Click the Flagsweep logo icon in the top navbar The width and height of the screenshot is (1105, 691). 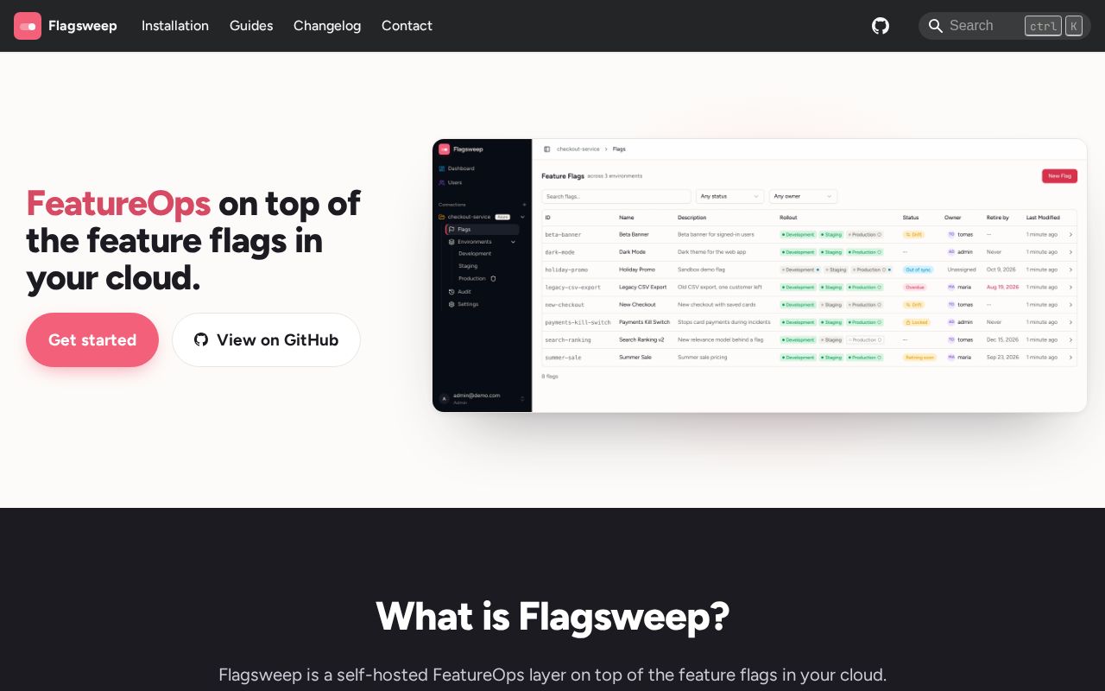(28, 26)
